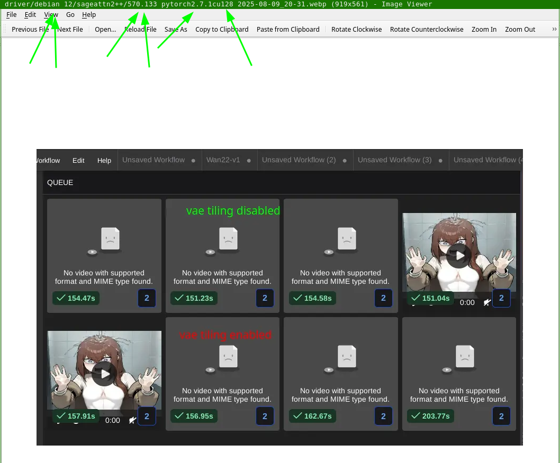Click the first Unsaved Workflow tab
The height and width of the screenshot is (463, 560).
click(153, 160)
